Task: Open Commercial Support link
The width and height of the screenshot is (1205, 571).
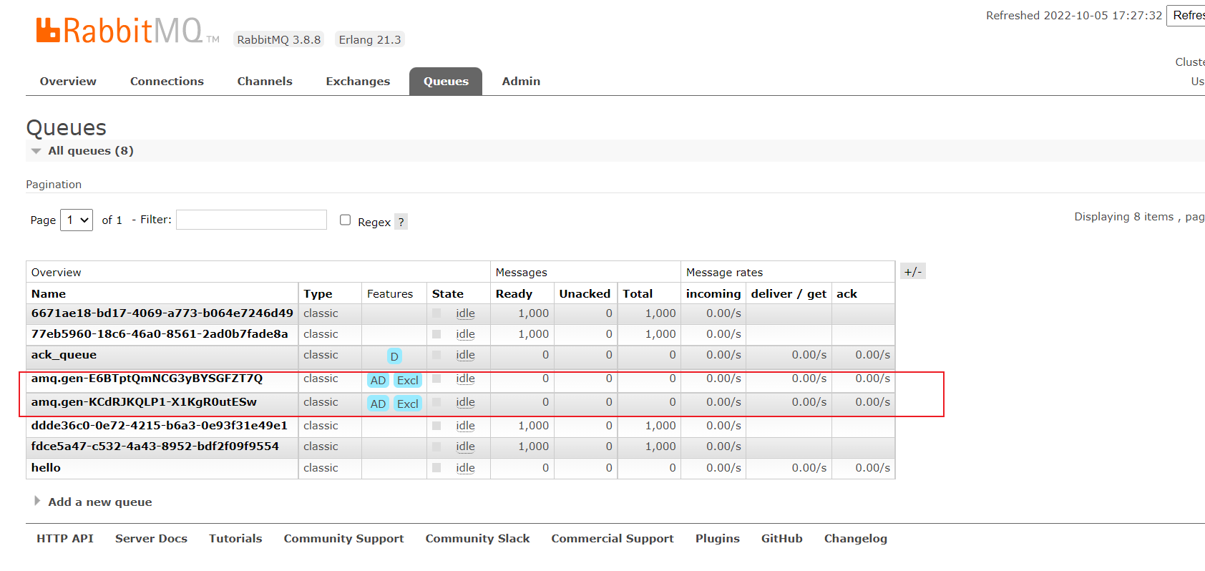Action: (613, 538)
